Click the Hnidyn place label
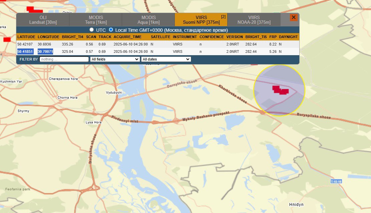 point(296,204)
